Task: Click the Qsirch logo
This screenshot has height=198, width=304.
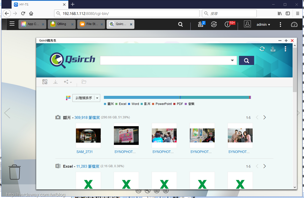Action: click(72, 60)
